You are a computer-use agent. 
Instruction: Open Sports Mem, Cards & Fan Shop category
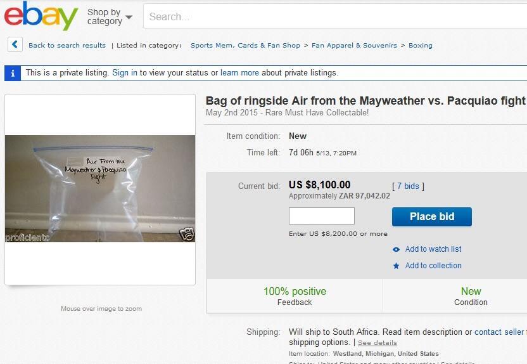click(245, 46)
